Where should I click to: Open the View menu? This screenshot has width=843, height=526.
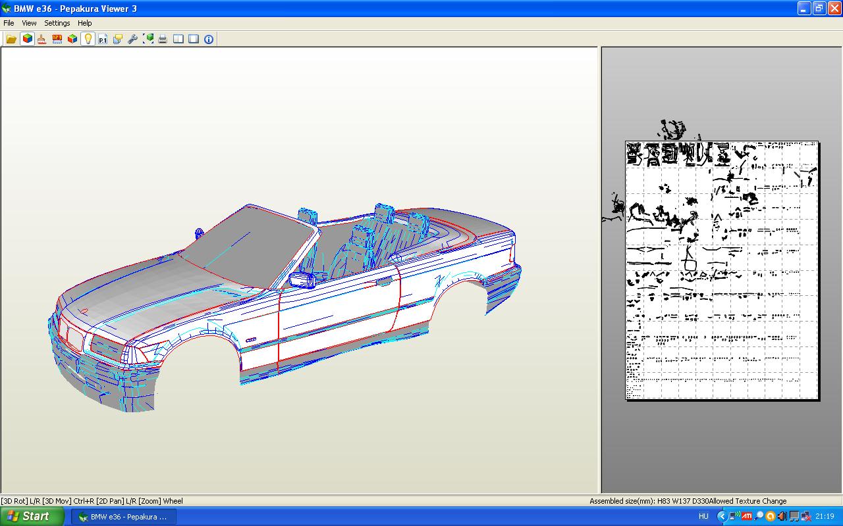pyautogui.click(x=29, y=23)
